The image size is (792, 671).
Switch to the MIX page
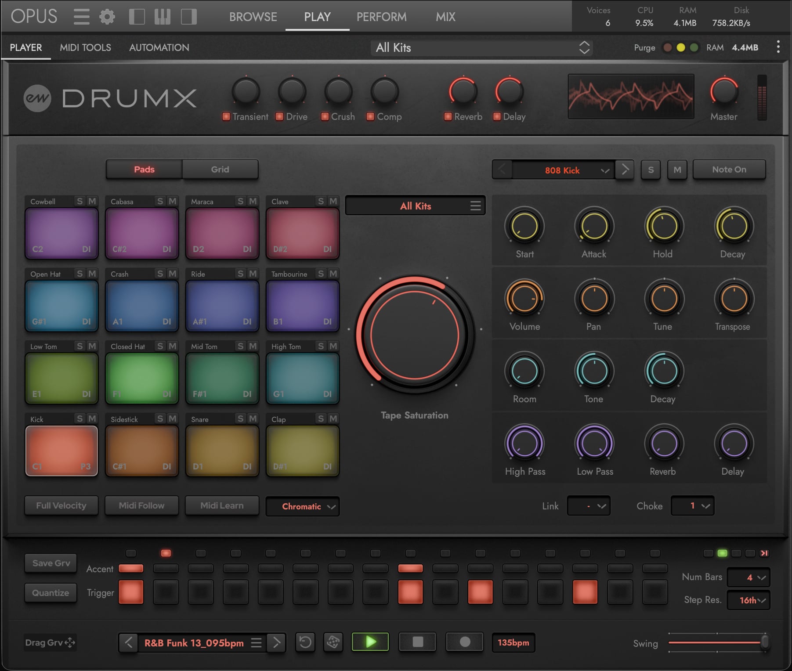[x=445, y=17]
